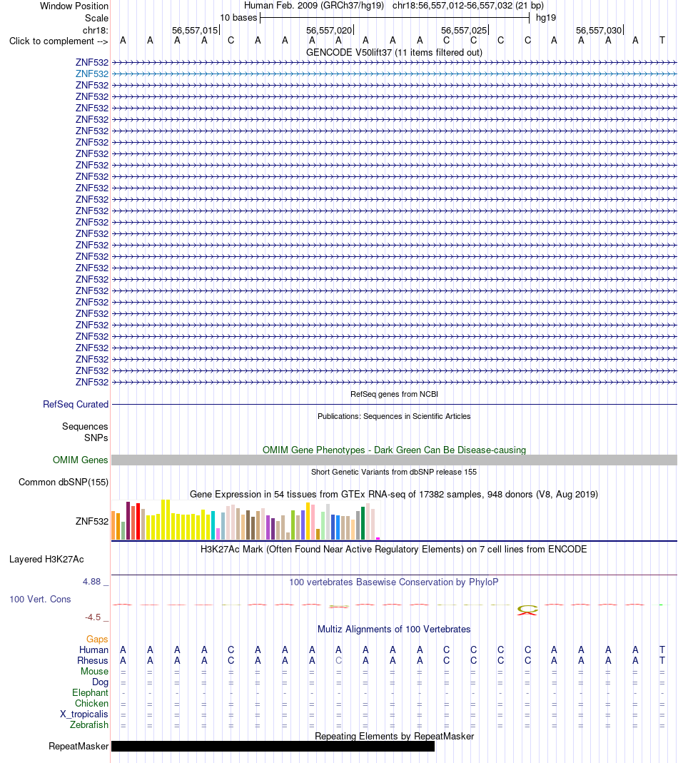This screenshot has width=678, height=763.
Task: Click the 56,557,020 ruler coordinate
Action: [329, 30]
